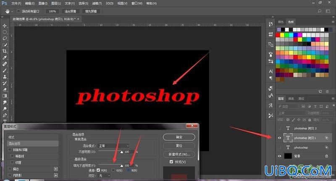Uncheck the Preview checkbox in dialog
The width and height of the screenshot is (336, 181).
tap(171, 162)
